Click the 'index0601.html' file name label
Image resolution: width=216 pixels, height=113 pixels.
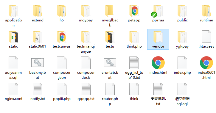pos(206,75)
